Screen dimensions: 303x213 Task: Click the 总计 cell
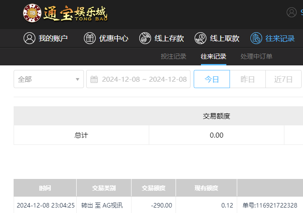[x=81, y=135]
